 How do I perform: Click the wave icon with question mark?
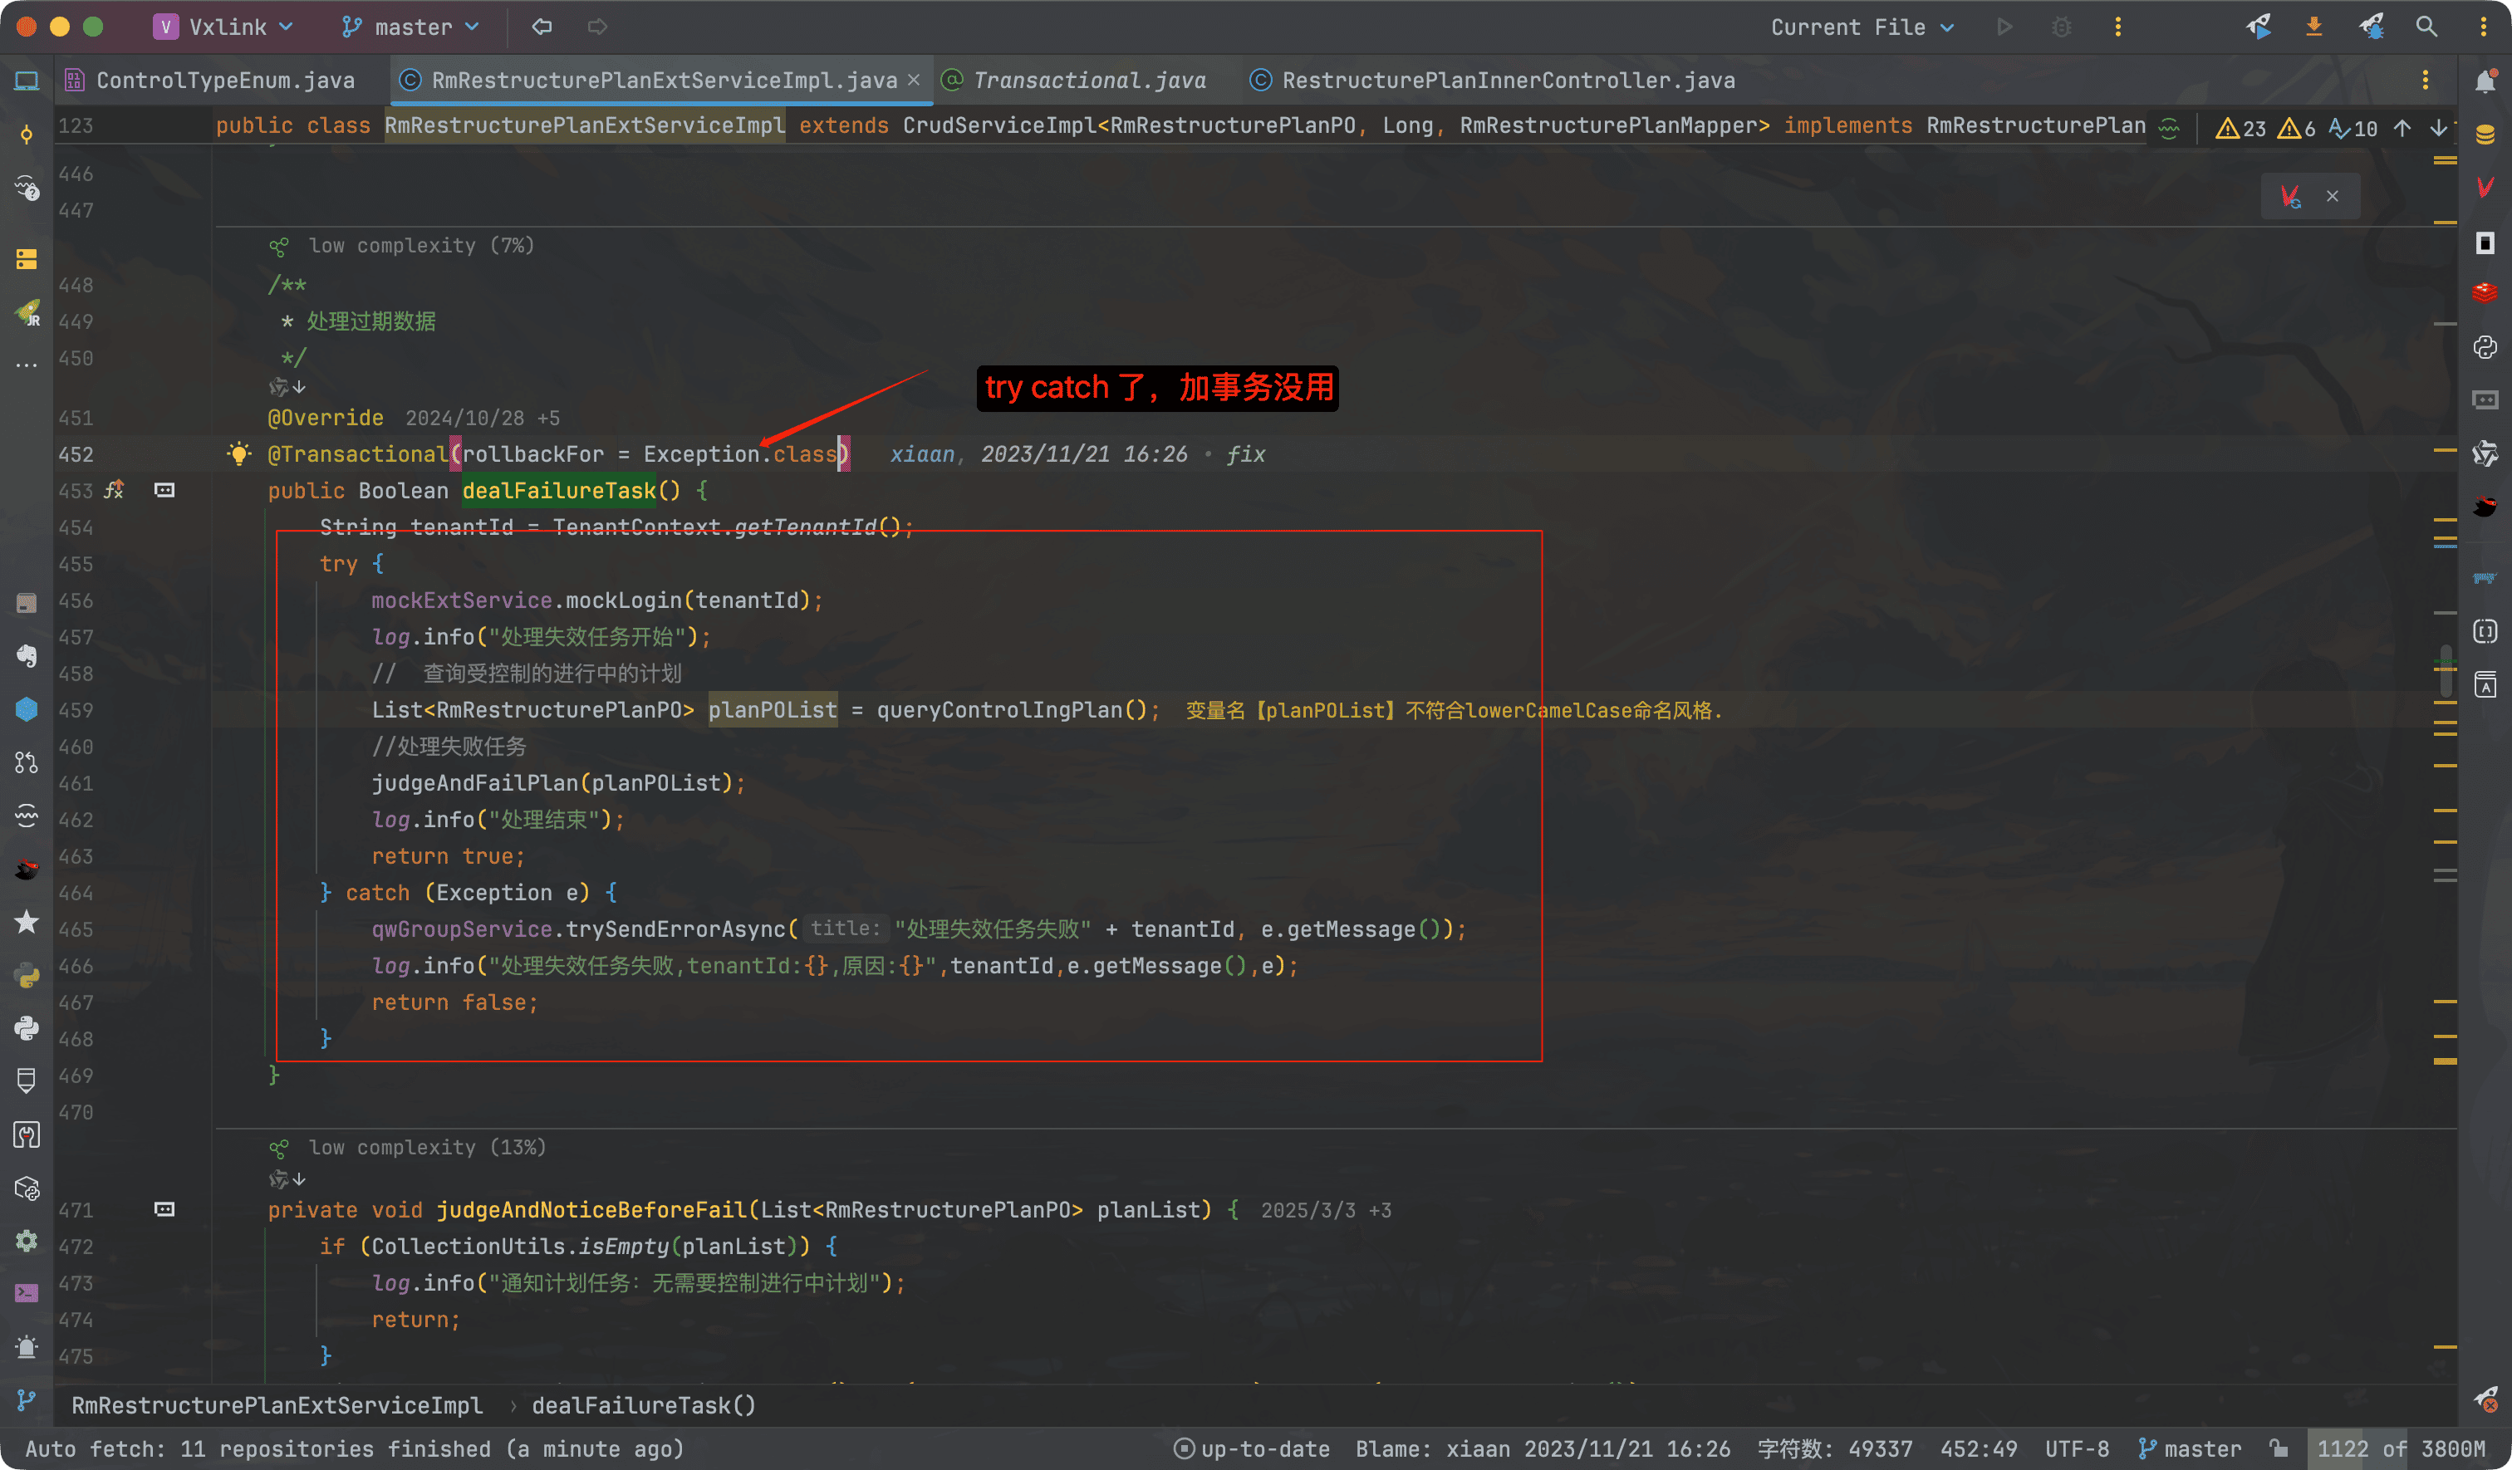tap(27, 189)
